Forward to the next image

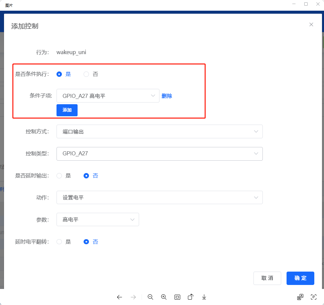point(133,297)
